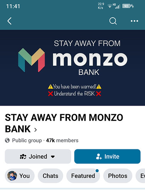Open group details via title chevron
The image size is (145, 192).
[35, 130]
